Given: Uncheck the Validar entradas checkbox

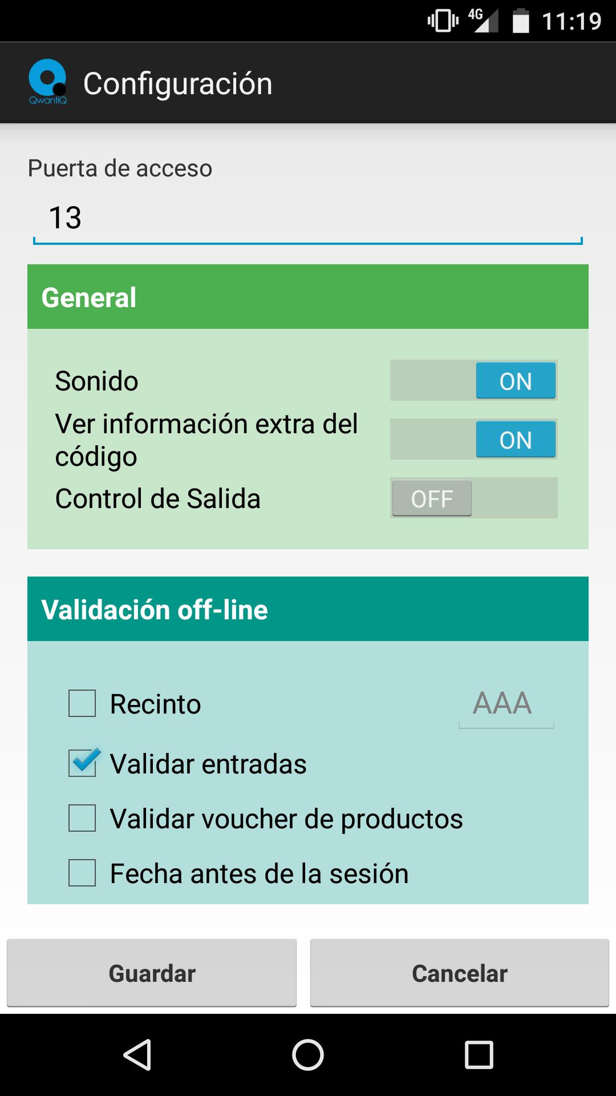Looking at the screenshot, I should (x=82, y=763).
